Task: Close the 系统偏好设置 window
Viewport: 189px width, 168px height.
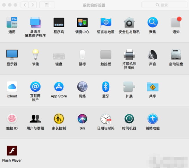Action: click(x=4, y=5)
